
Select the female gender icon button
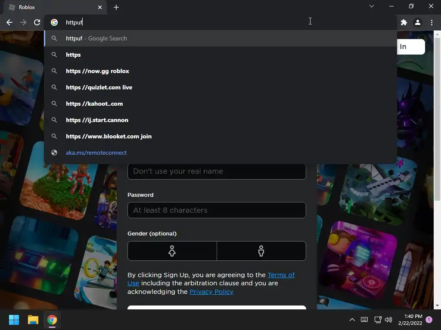click(172, 251)
